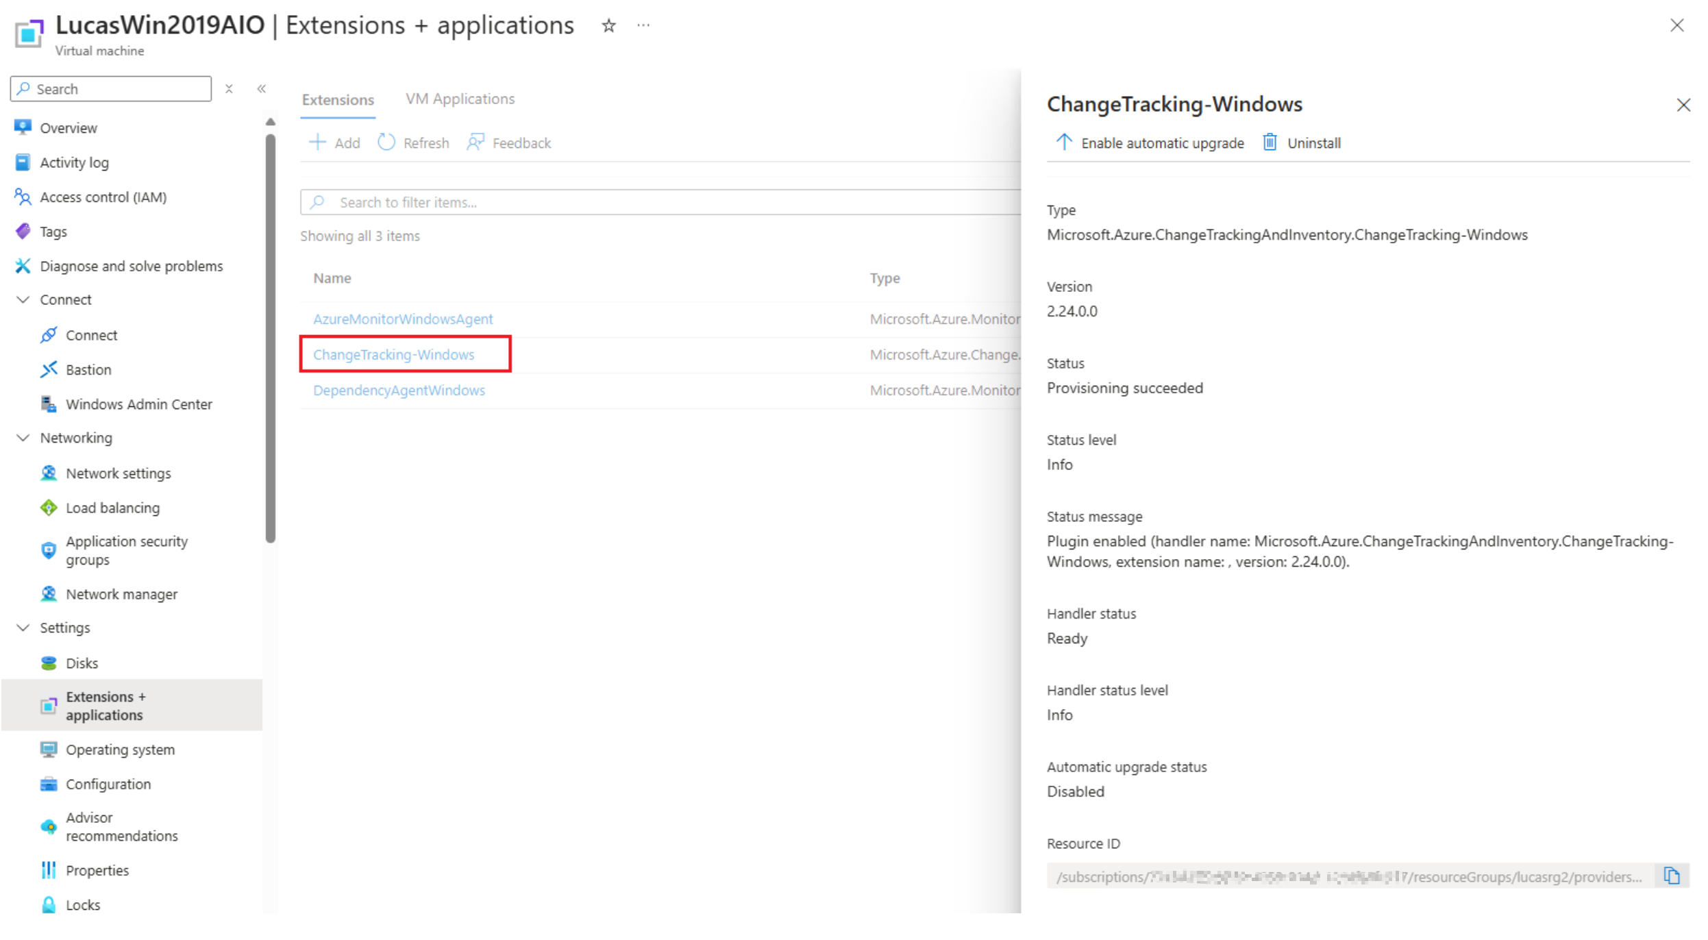Collapse the Connect section
The image size is (1708, 940).
23,299
